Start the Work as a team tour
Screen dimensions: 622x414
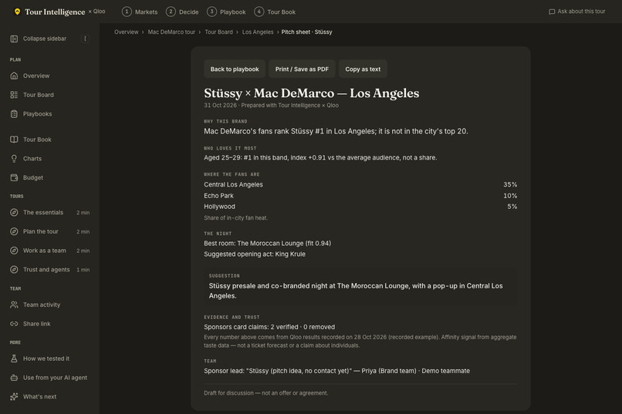49,251
